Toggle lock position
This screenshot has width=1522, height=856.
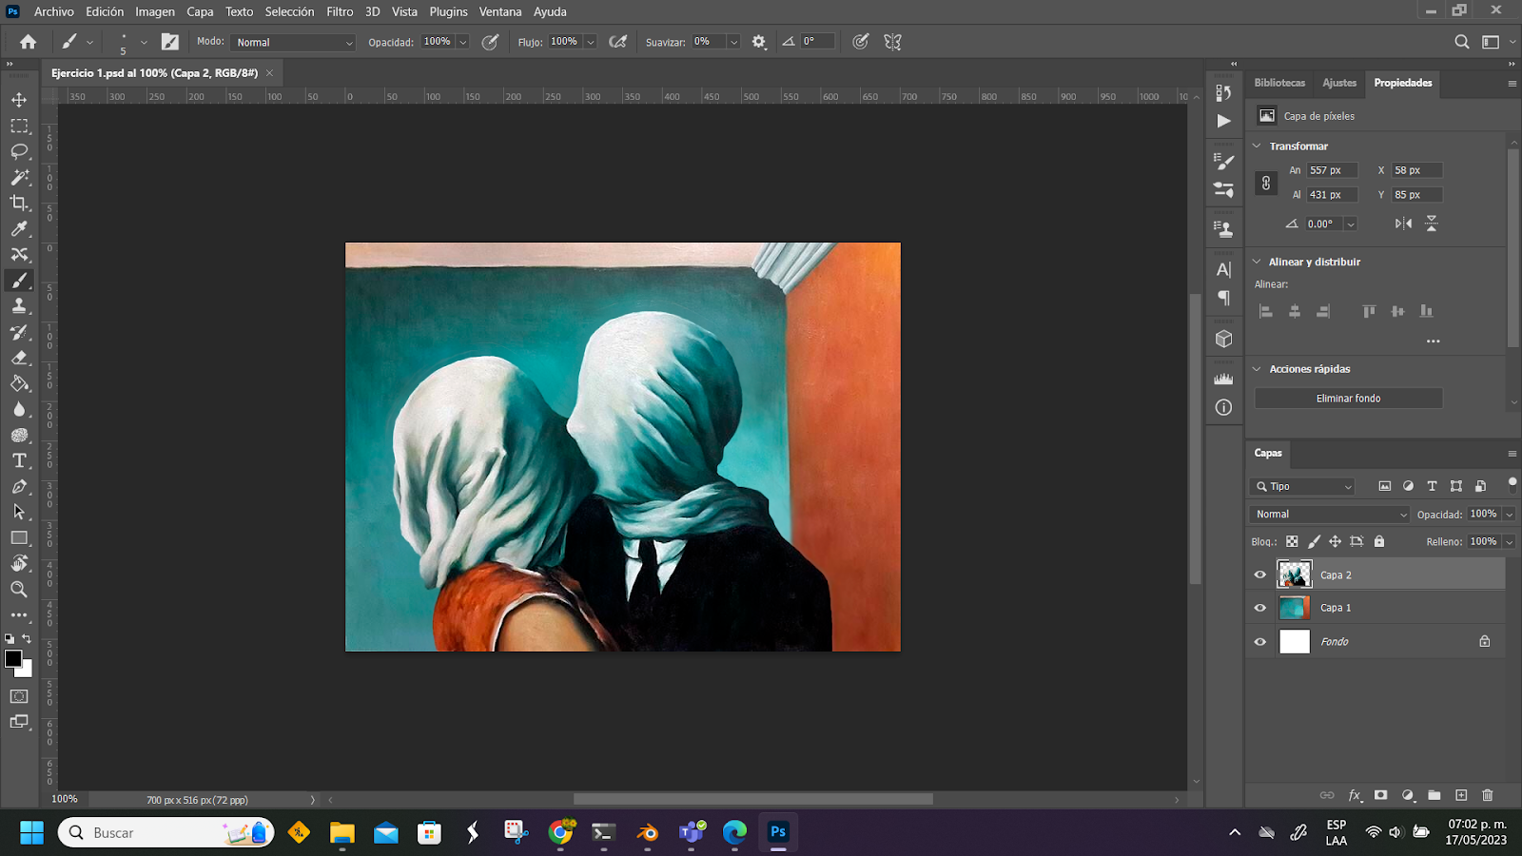tap(1335, 541)
